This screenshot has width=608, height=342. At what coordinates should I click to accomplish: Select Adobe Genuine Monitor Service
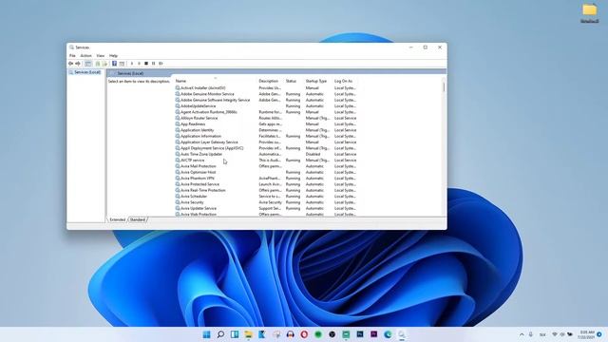point(266,94)
